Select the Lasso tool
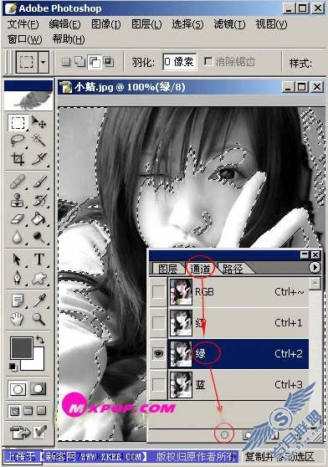328x467 pixels. click(18, 140)
